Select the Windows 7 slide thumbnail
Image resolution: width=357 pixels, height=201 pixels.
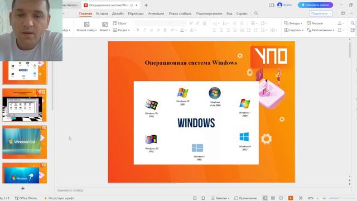click(x=25, y=173)
